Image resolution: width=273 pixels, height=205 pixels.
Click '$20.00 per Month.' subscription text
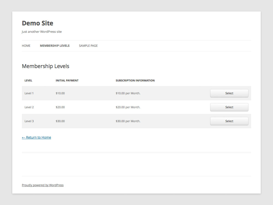tap(128, 107)
